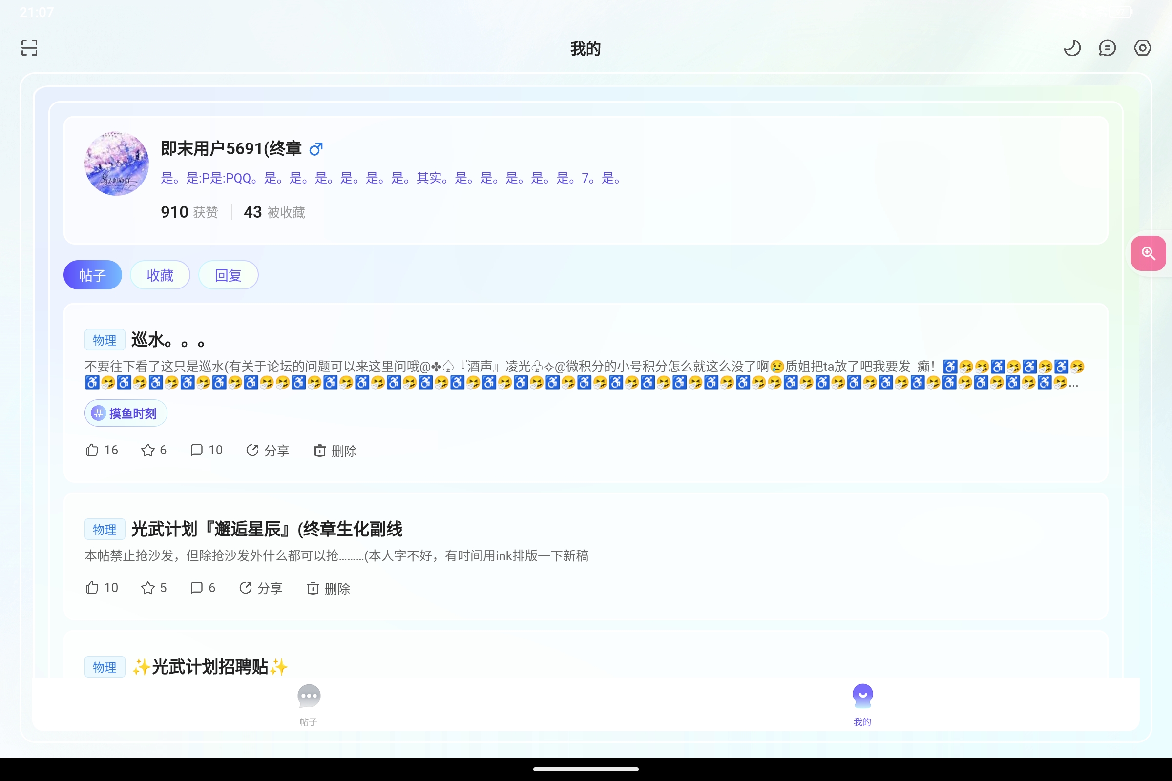Switch to the 回复 tab
This screenshot has height=781, width=1172.
tap(228, 275)
